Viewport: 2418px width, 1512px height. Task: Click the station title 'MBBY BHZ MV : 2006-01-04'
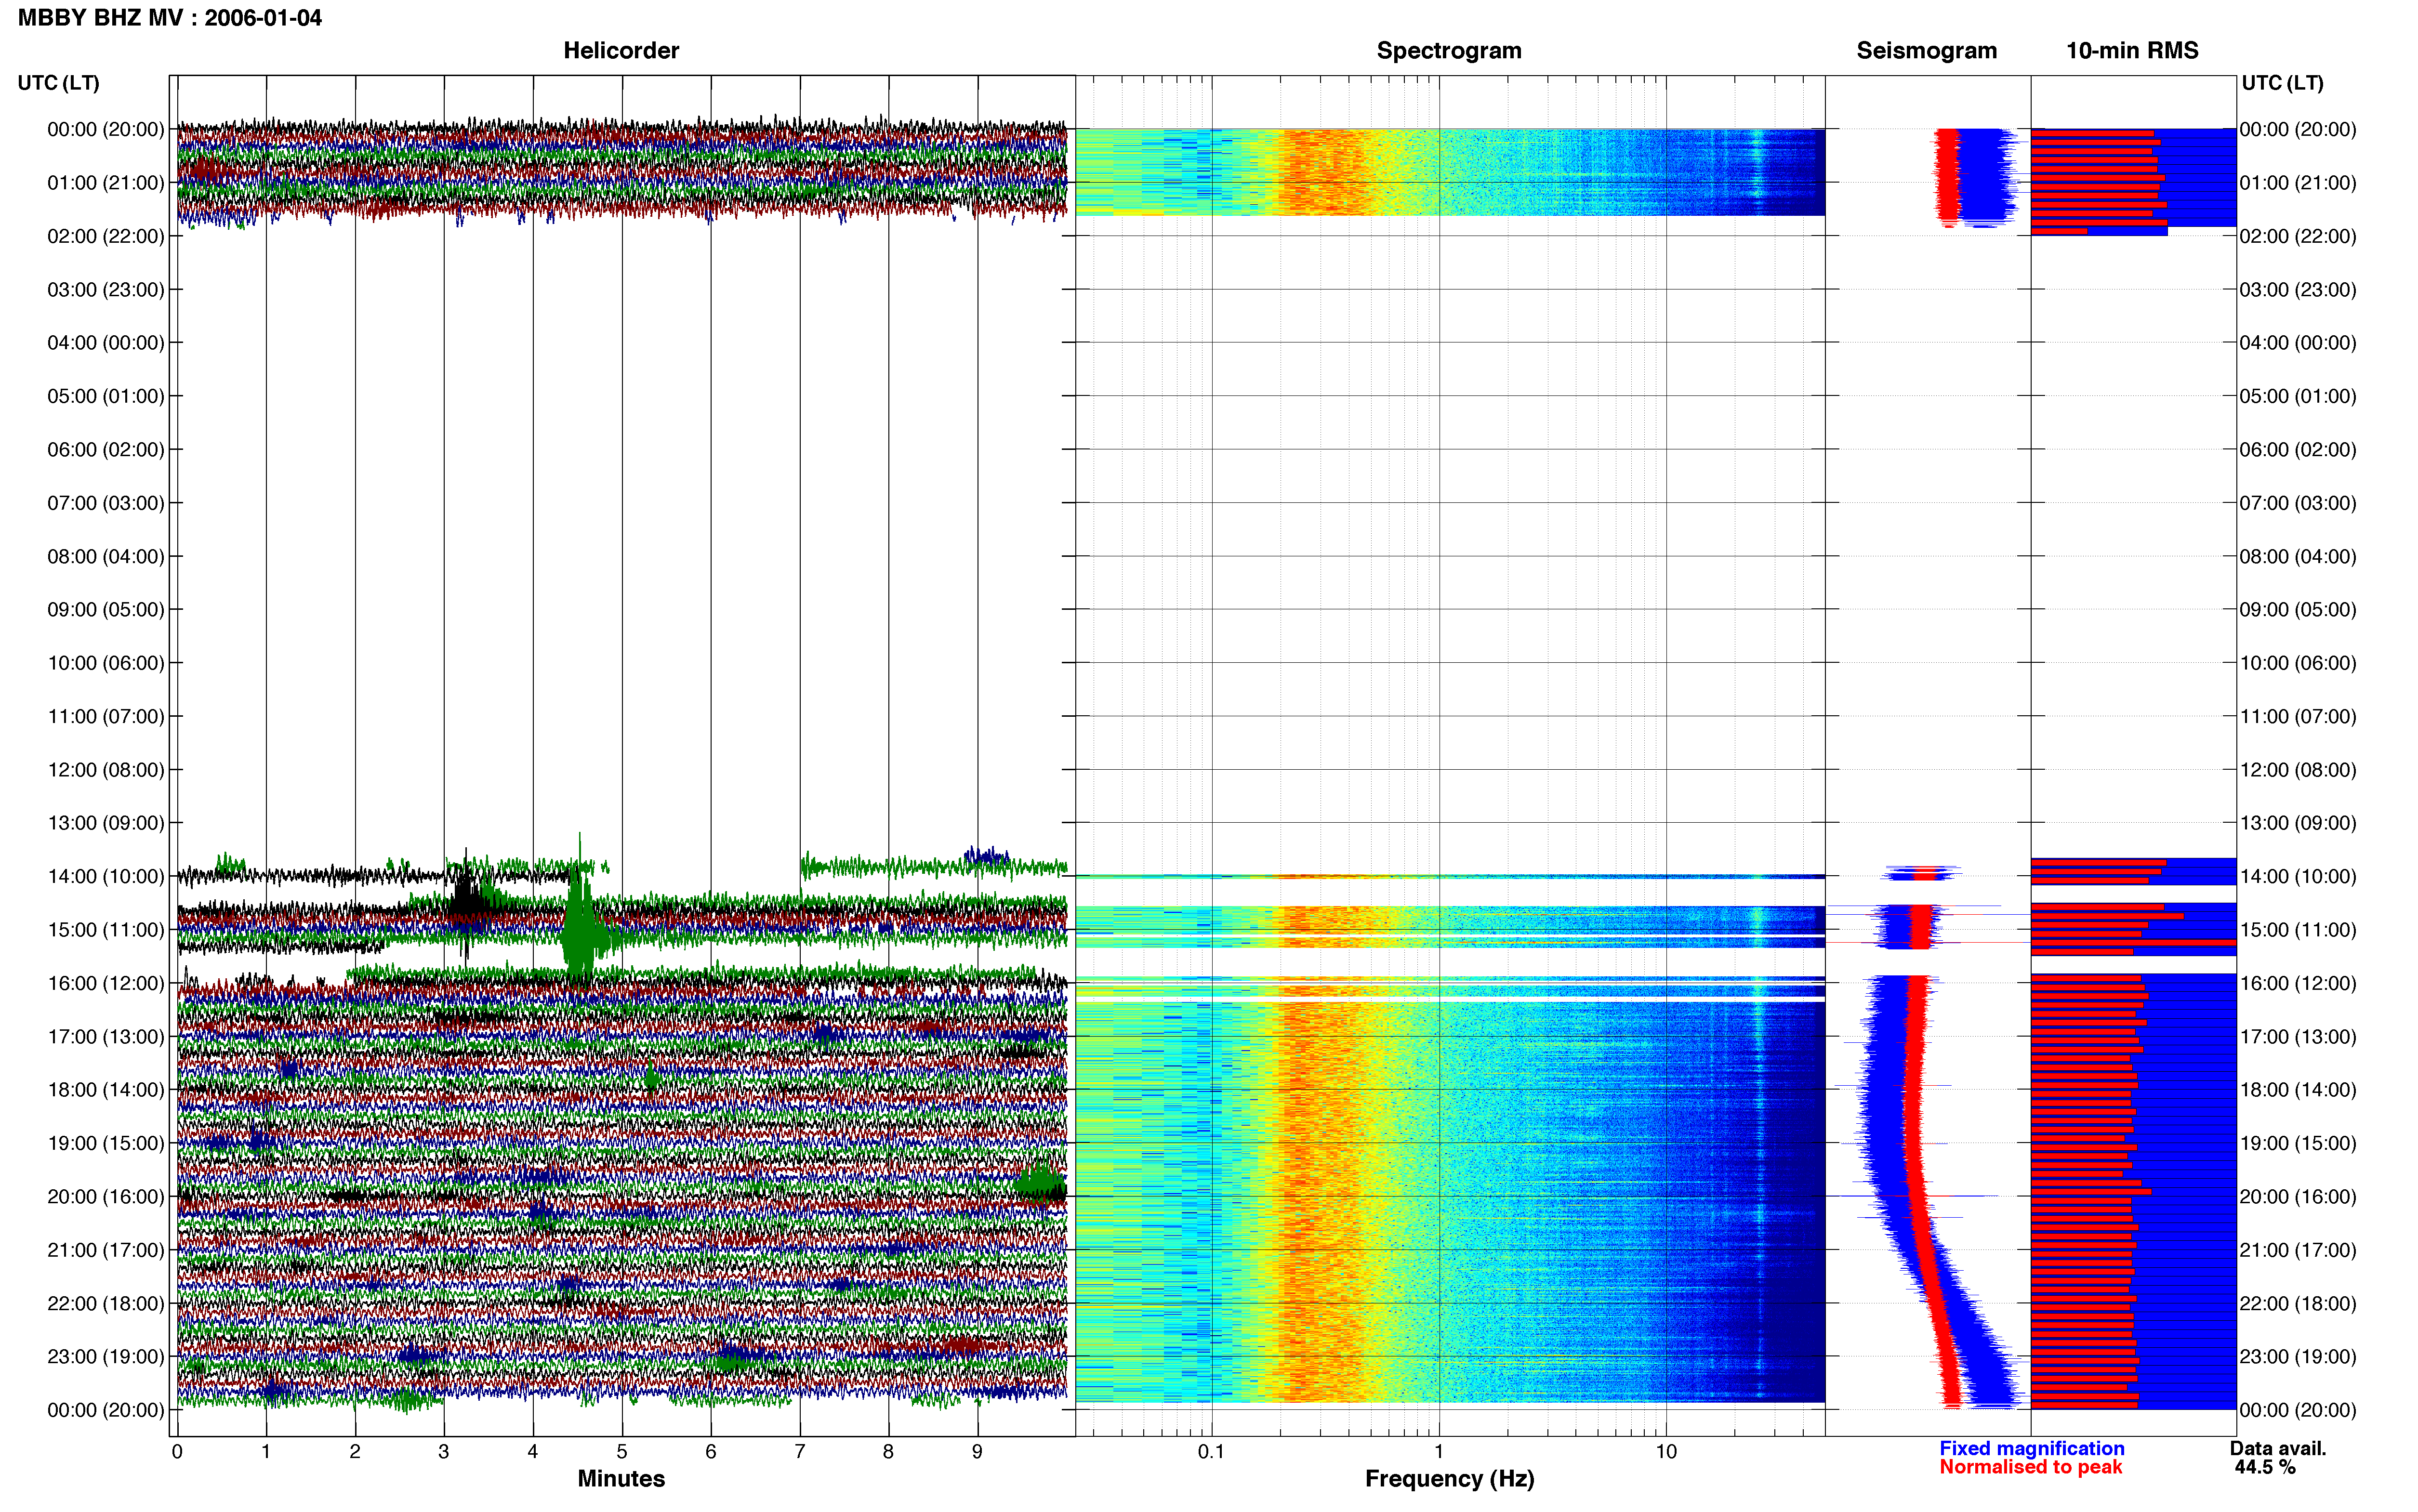click(x=170, y=17)
